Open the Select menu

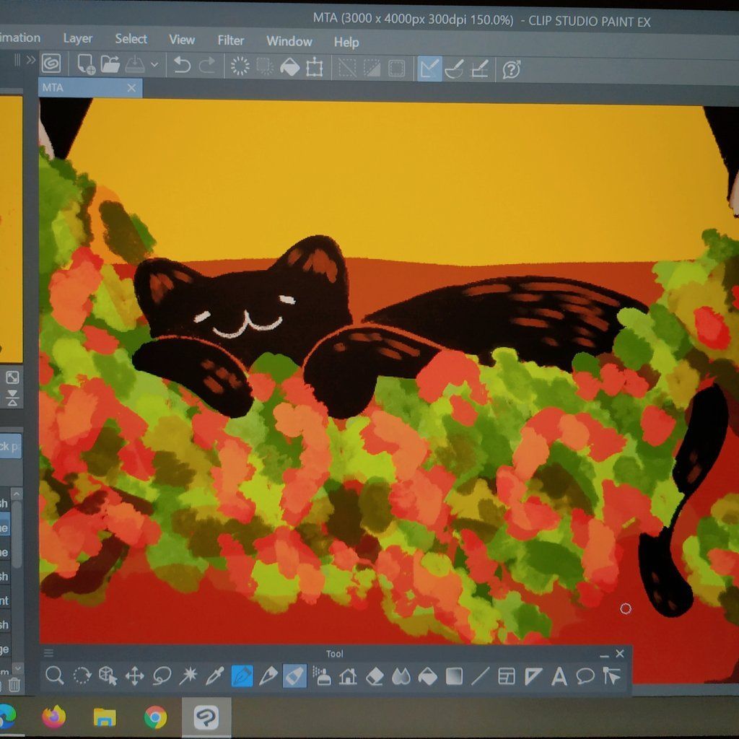131,39
